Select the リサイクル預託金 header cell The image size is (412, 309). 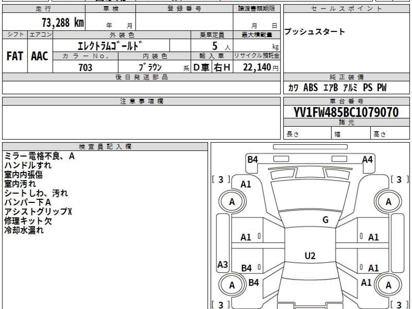pyautogui.click(x=256, y=56)
